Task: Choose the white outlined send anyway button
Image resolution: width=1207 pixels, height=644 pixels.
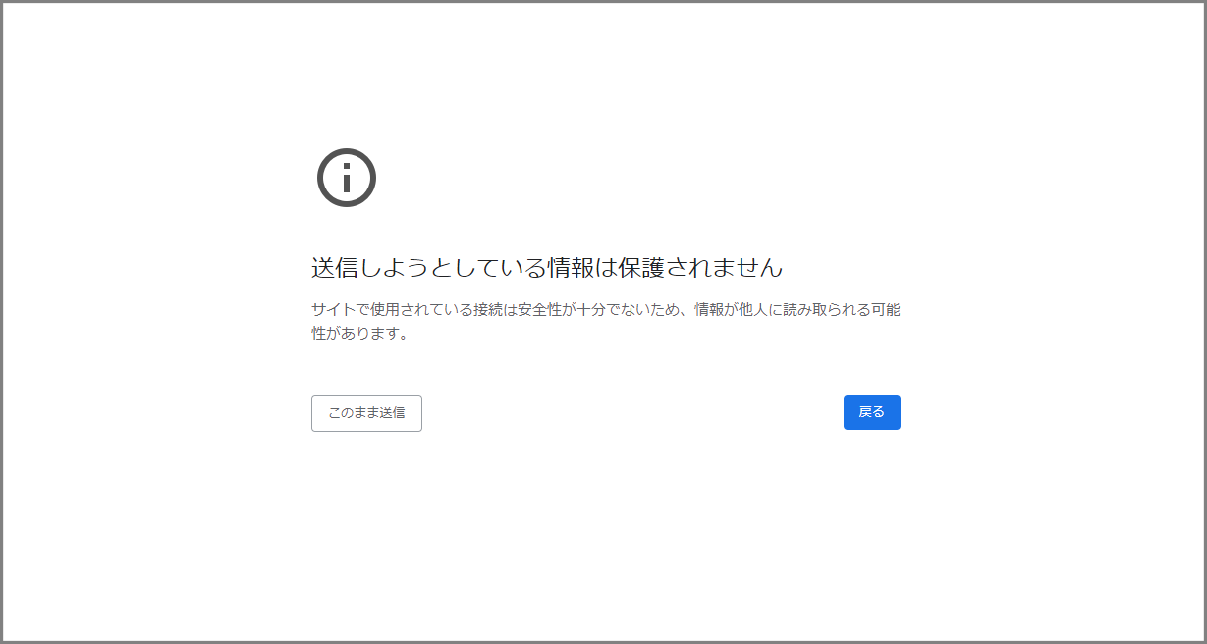Action: (366, 413)
